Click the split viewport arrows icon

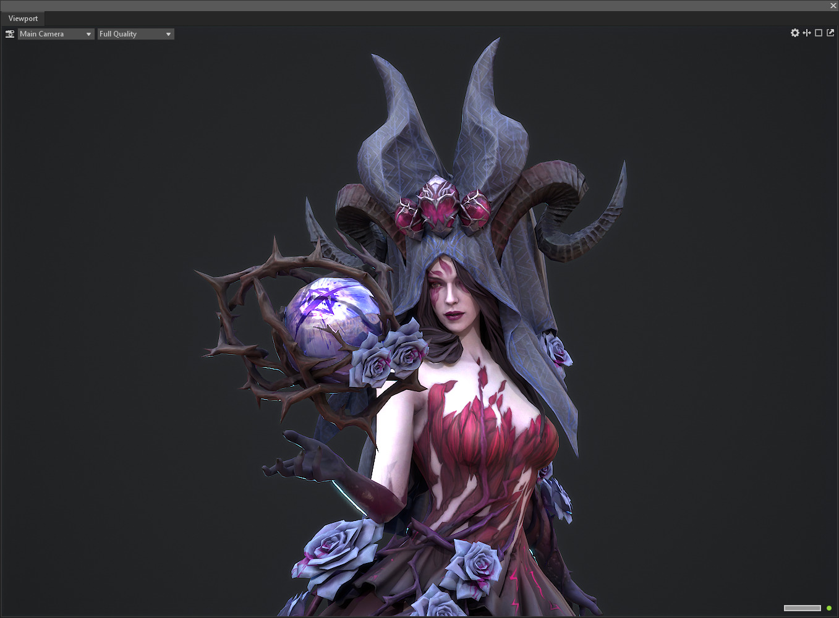807,33
